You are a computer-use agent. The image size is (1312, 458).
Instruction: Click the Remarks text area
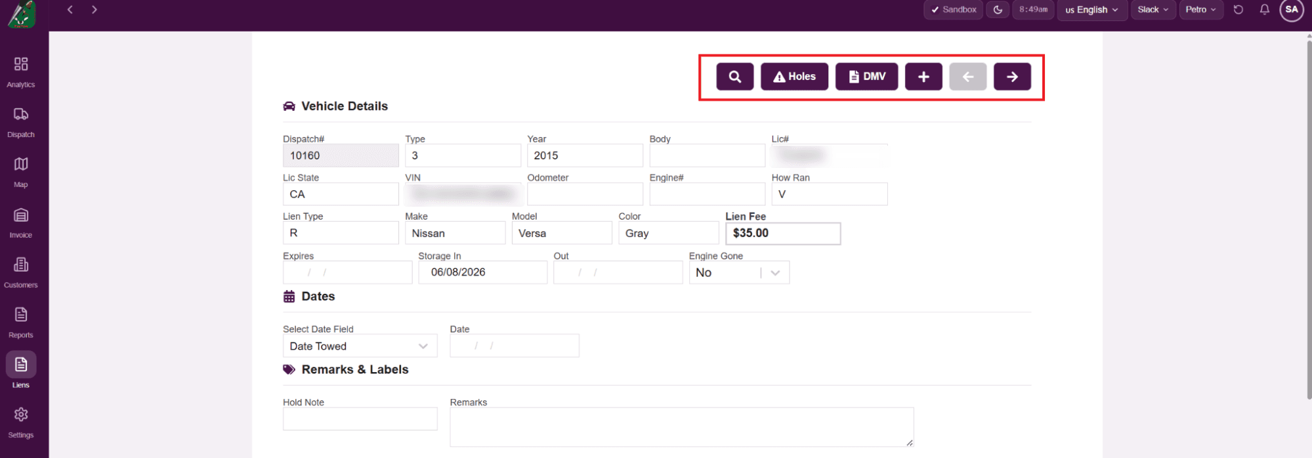pyautogui.click(x=682, y=427)
